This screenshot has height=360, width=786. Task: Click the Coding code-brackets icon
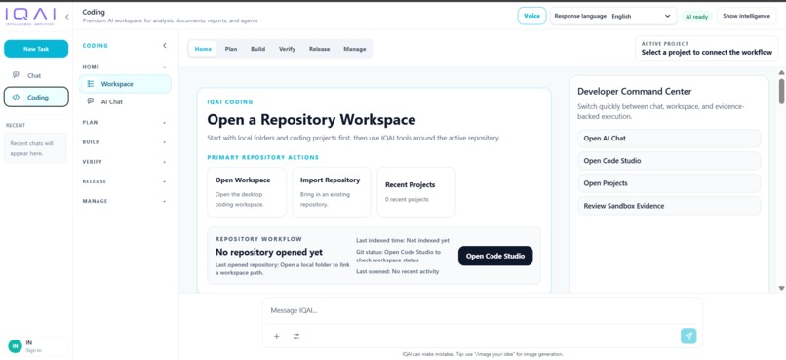coord(16,98)
